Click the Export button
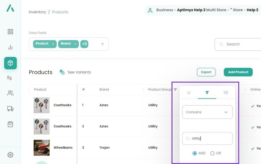Viewport: 261px width, 164px height. tap(206, 72)
